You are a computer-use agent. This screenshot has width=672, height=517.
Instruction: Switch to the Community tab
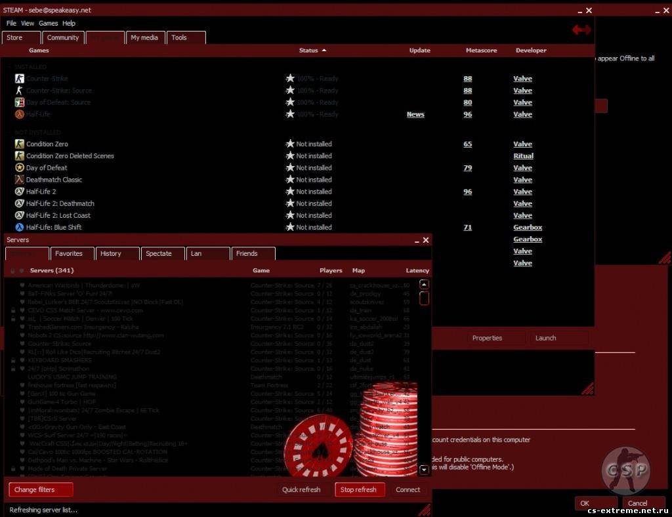[62, 37]
